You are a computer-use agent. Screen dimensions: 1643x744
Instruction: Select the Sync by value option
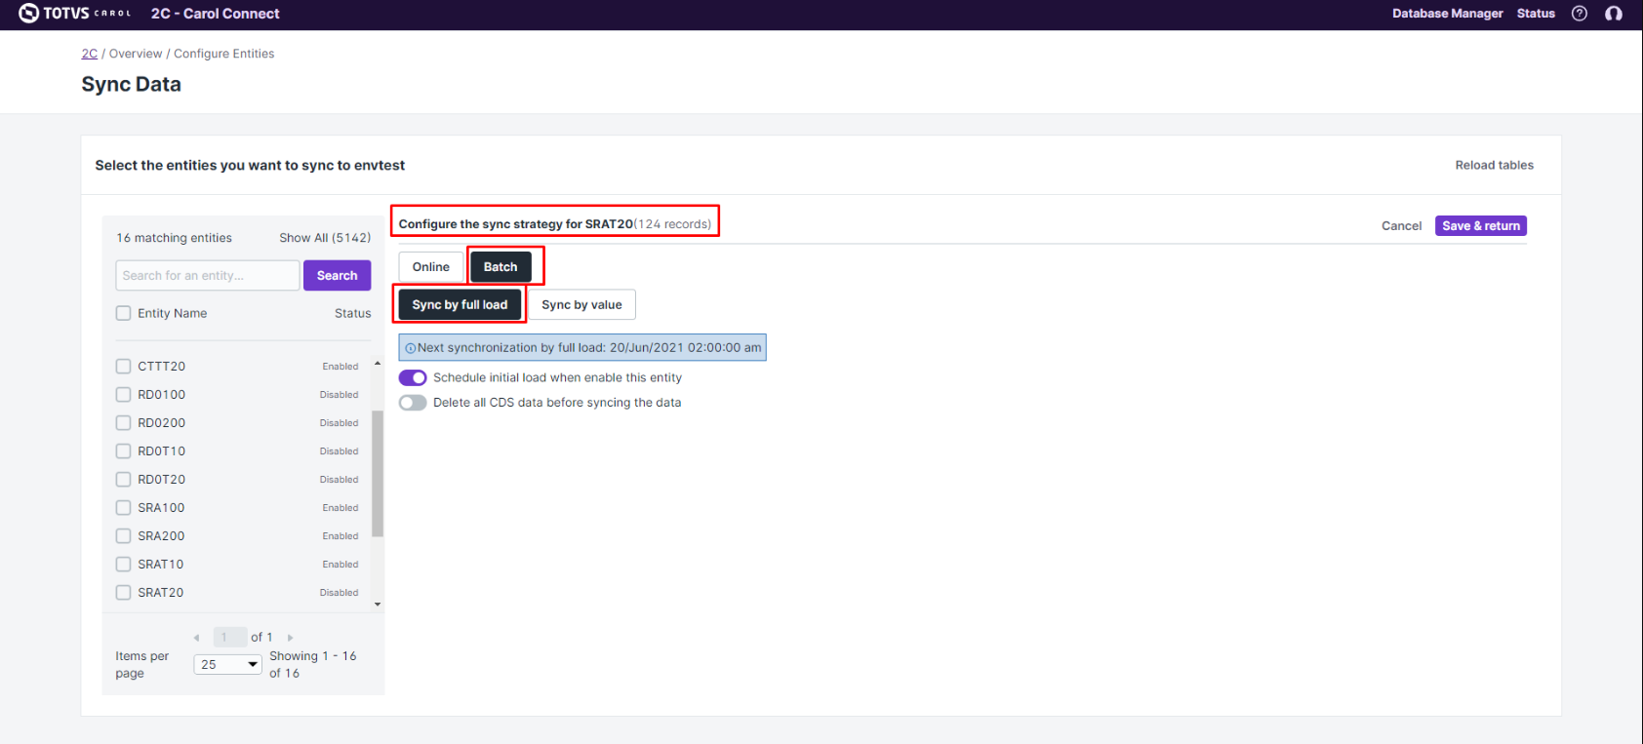(581, 305)
